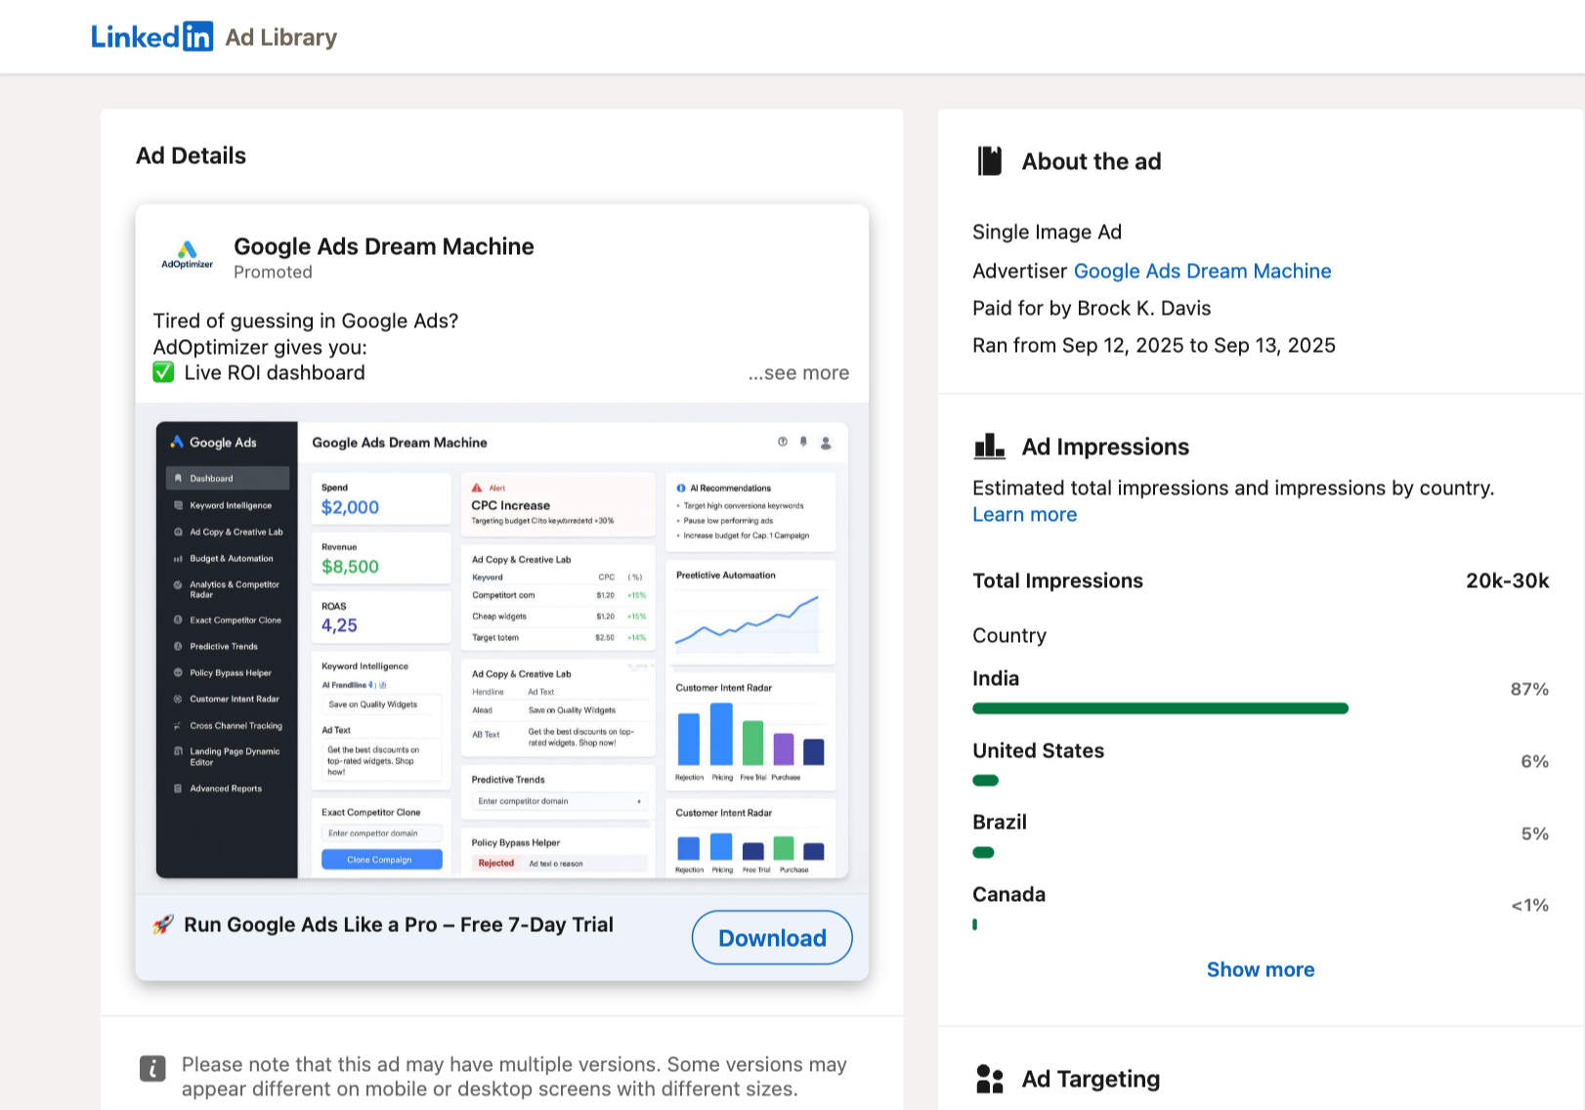Click United States' green impressions bar
This screenshot has height=1110, width=1585.
point(985,780)
